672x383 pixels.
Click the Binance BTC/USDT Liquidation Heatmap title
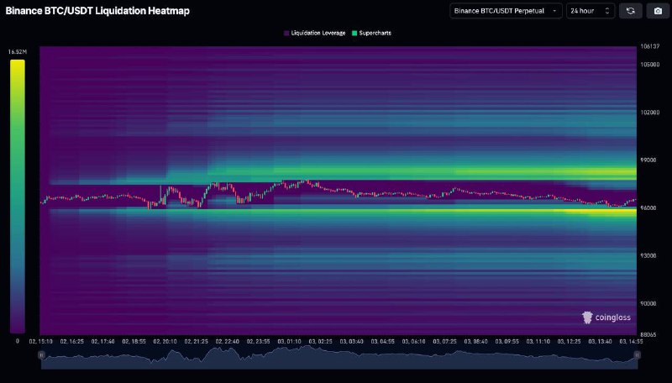click(x=97, y=11)
